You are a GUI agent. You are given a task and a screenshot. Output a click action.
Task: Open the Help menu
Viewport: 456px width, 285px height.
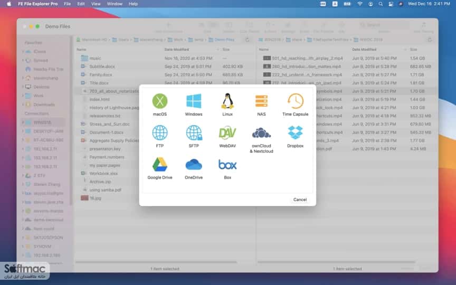133,4
